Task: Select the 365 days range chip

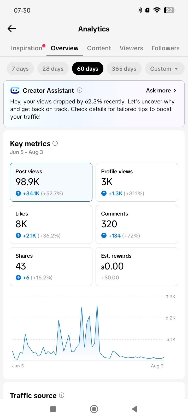Action: pos(124,69)
